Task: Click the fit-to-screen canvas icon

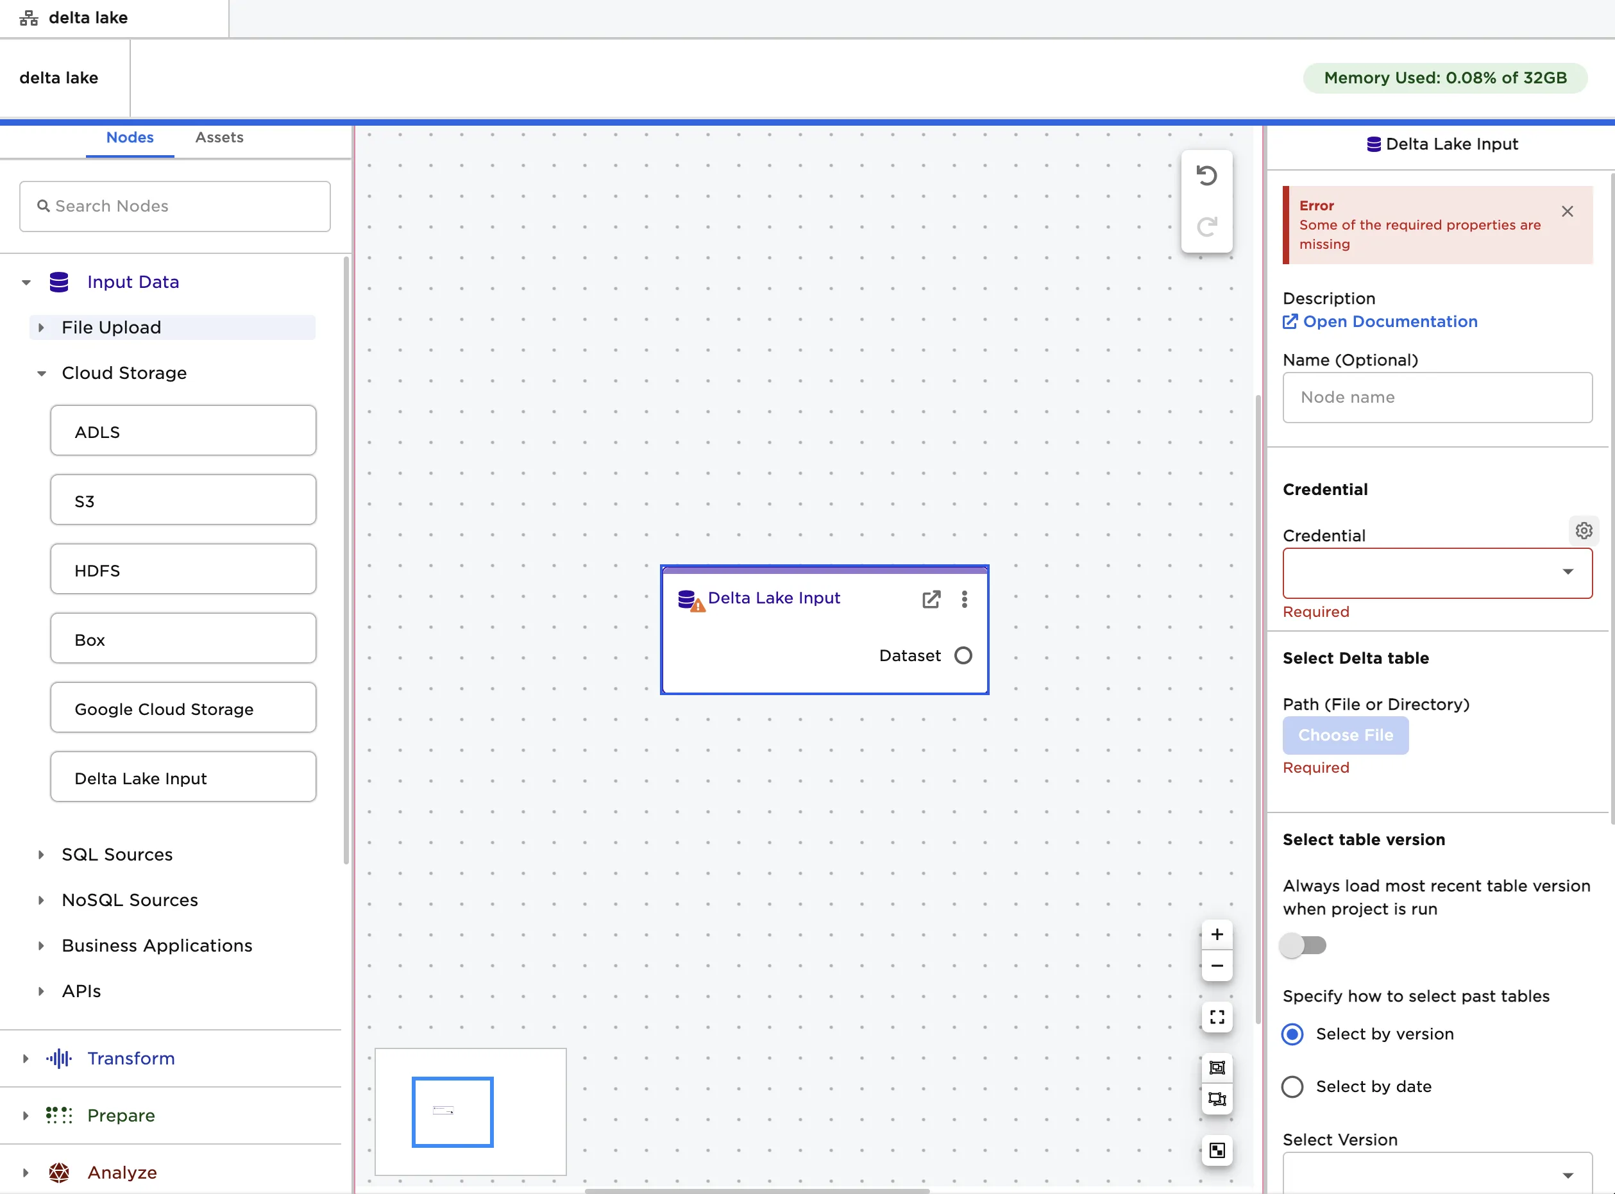Action: (x=1217, y=1017)
